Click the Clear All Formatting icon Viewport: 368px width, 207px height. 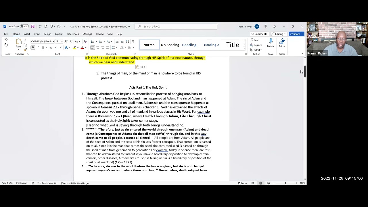(x=85, y=41)
